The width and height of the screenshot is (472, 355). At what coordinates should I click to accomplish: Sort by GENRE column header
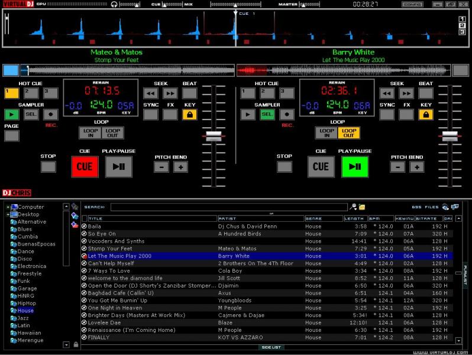click(324, 218)
